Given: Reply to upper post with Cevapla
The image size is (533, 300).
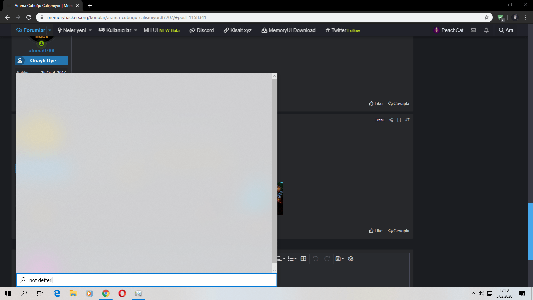Looking at the screenshot, I should 399,103.
